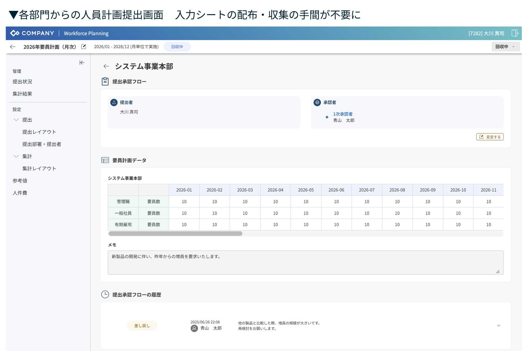Click into the メモ text area
522x351 pixels.
click(x=305, y=263)
